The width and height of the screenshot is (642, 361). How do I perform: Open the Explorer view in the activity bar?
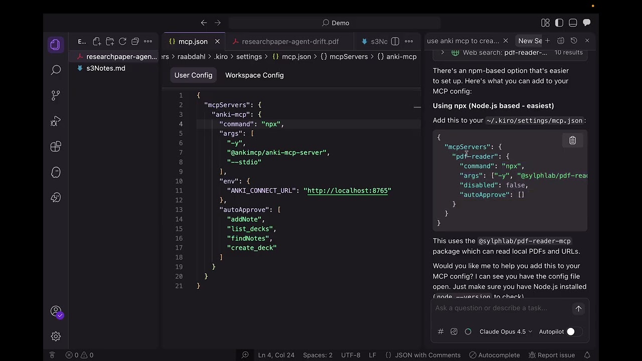click(56, 44)
